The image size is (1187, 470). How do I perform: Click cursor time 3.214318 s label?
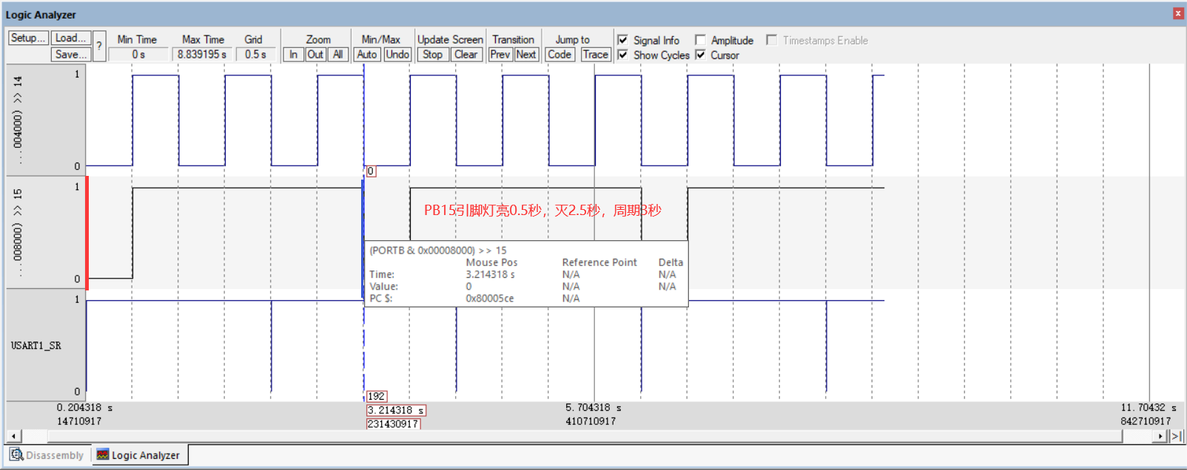coord(396,410)
